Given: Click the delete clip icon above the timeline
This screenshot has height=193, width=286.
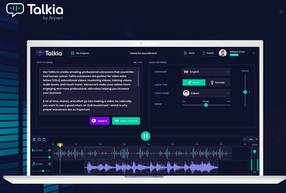Looking at the screenshot, I should coord(44,139).
